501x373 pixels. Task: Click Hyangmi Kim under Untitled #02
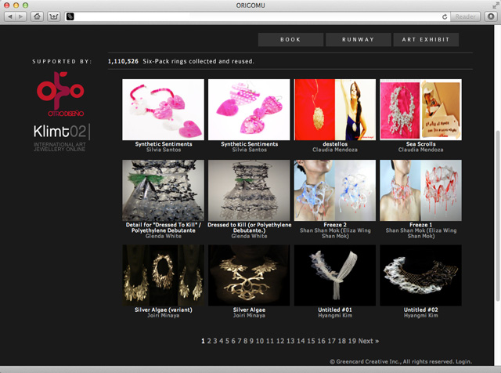(x=421, y=316)
